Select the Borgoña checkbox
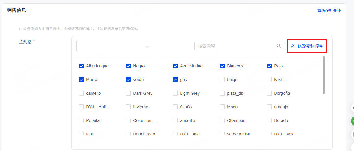354x151 pixels. 269,93
